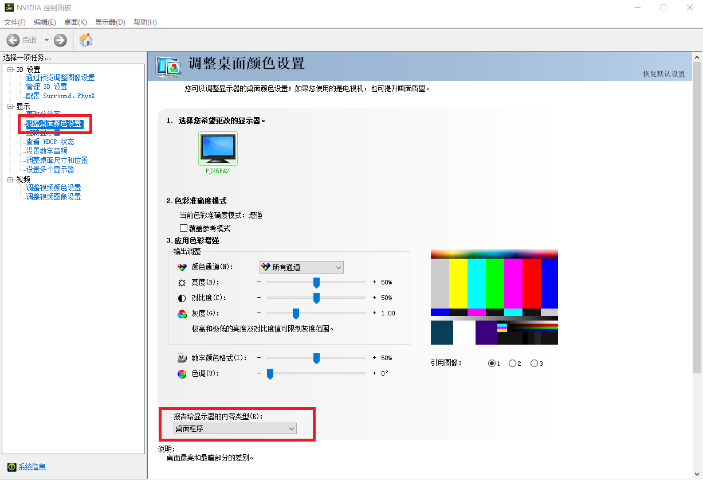Click the color channel icon beside 颜色通道
This screenshot has width=703, height=480.
coord(182,267)
